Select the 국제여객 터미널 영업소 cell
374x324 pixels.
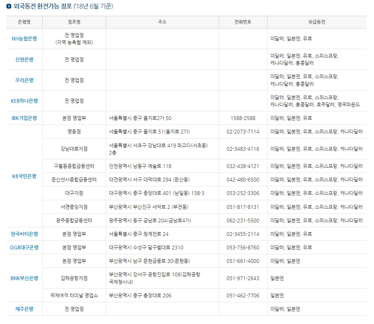point(74,295)
